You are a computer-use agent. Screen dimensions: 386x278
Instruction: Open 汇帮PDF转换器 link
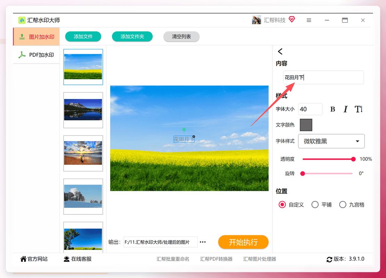coord(216,259)
